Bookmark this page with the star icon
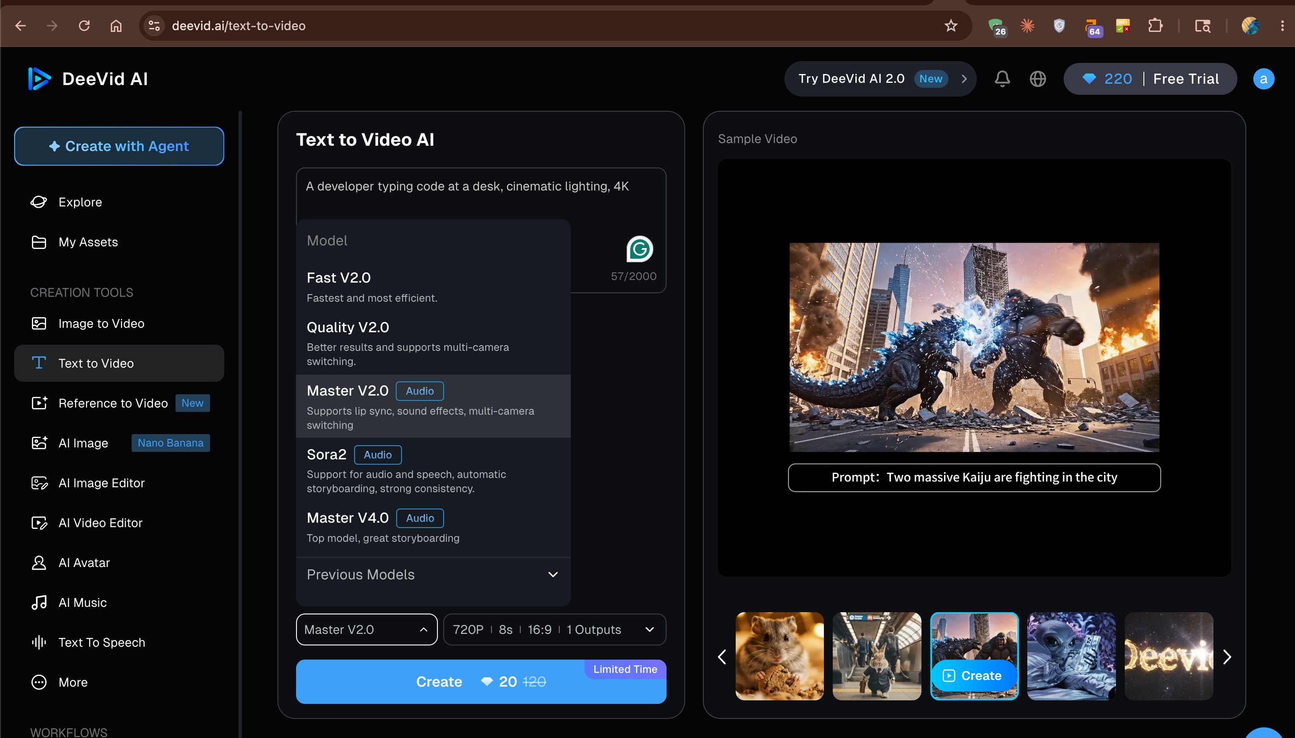 tap(951, 25)
